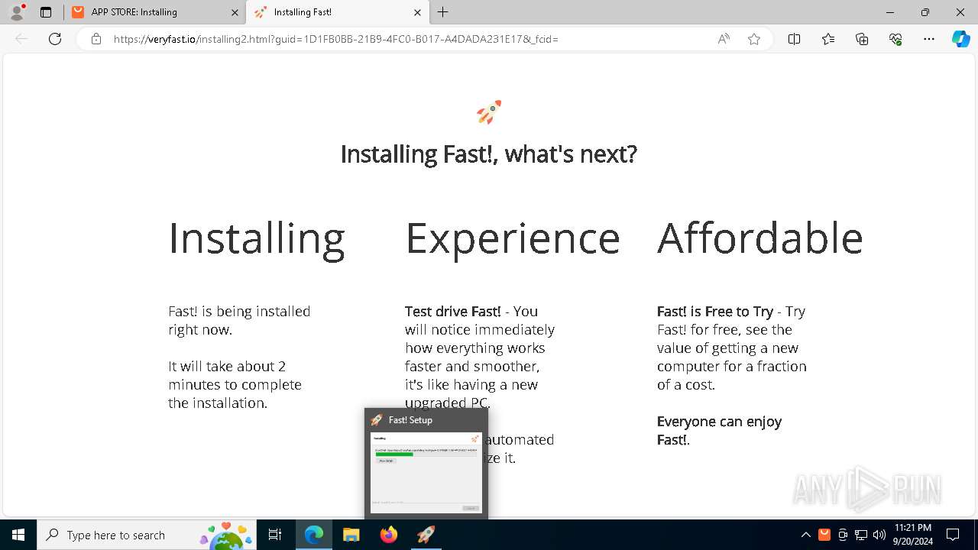
Task: Open a new browser tab
Action: 443,12
